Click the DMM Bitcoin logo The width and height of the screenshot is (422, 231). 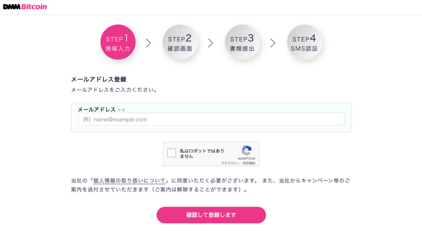25,7
